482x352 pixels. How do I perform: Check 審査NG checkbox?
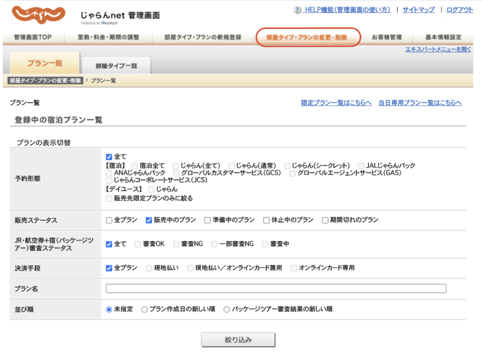176,244
